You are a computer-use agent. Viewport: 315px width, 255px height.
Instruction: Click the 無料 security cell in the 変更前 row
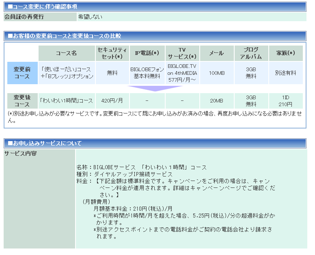112,73
